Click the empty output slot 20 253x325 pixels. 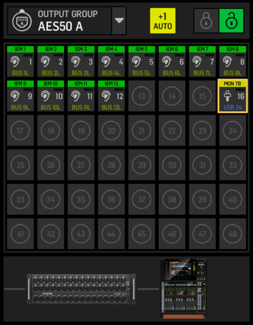point(111,131)
